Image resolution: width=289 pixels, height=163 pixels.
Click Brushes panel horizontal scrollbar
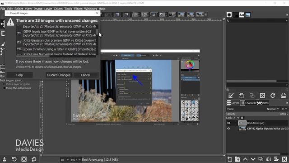tap(252, 81)
